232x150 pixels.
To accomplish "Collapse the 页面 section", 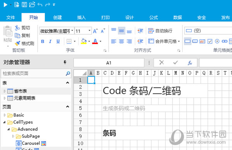I will click(67, 107).
